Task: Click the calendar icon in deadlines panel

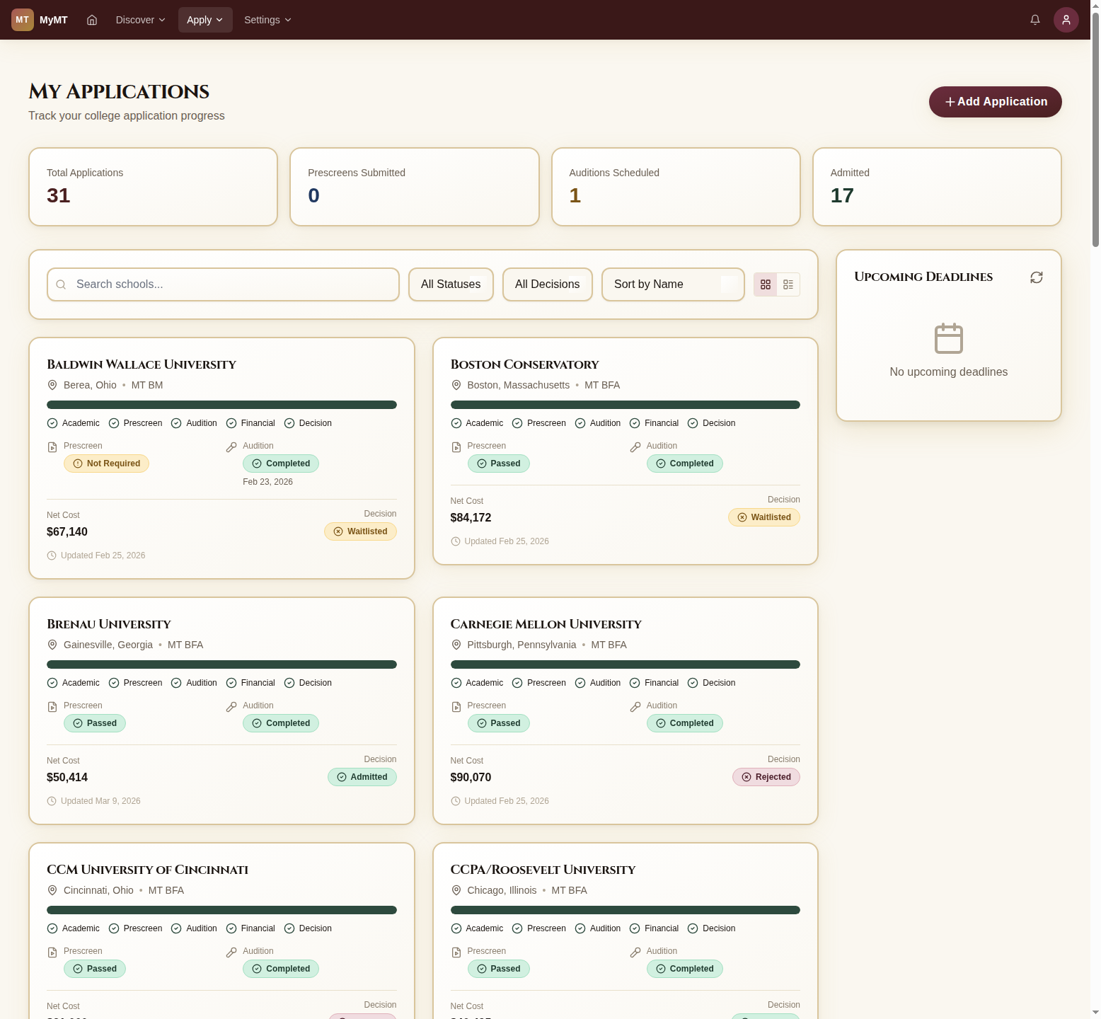Action: (948, 338)
